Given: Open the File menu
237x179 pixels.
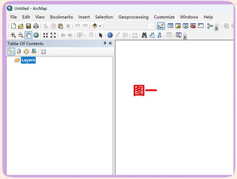Looking at the screenshot, I should [14, 17].
